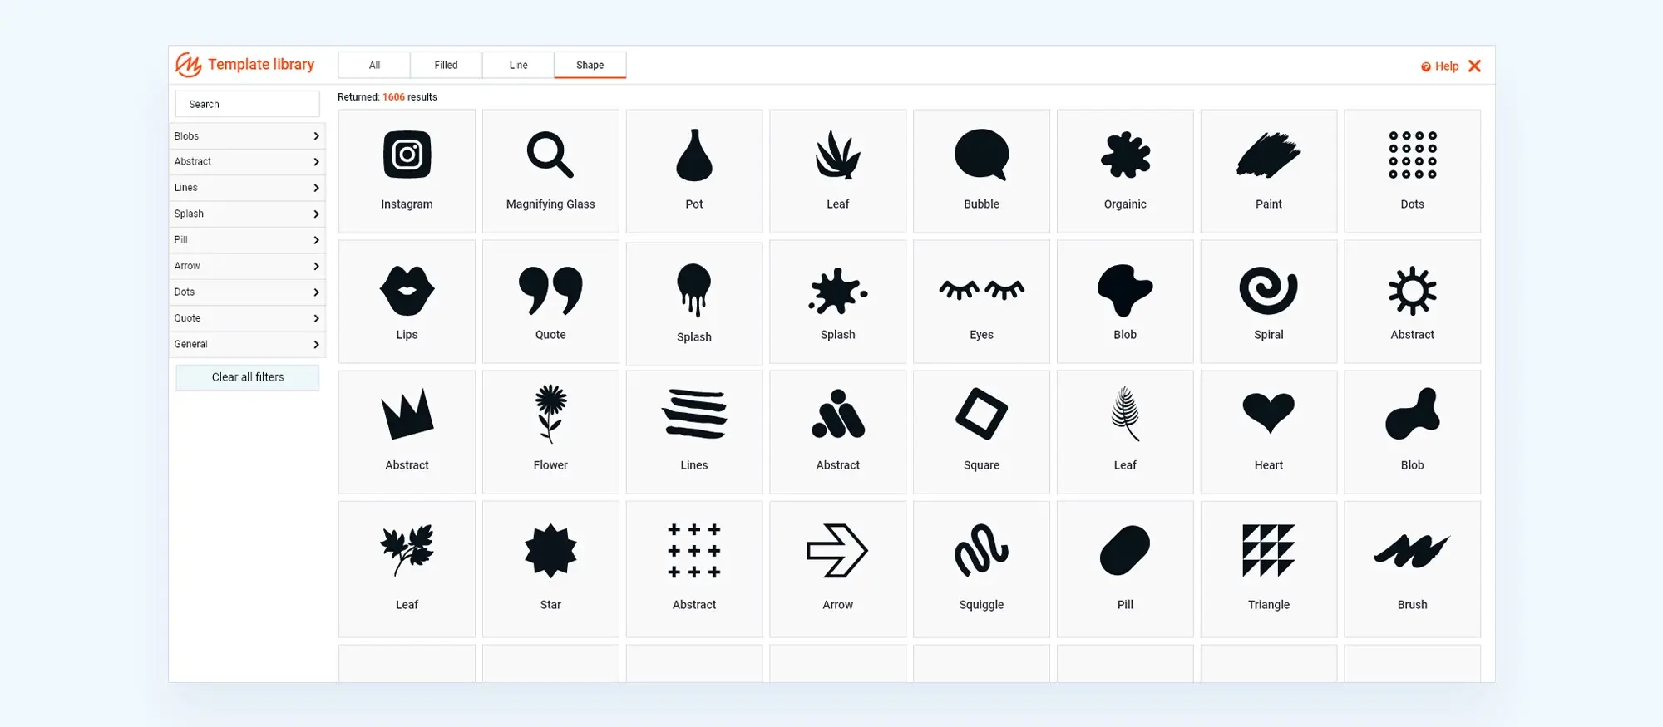The height and width of the screenshot is (727, 1663).
Task: Expand the Abstract category filter
Action: tap(247, 162)
